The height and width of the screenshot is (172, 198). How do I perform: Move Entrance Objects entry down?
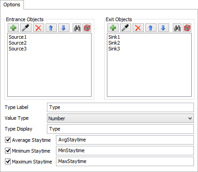tap(64, 28)
